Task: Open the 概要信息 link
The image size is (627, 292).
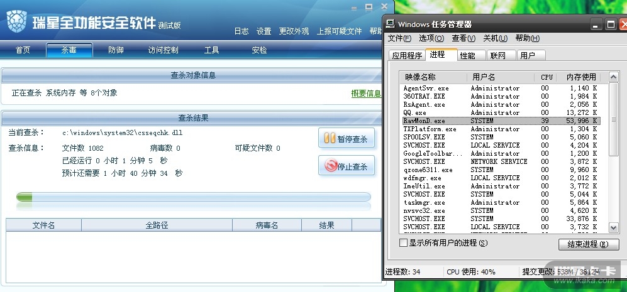Action: click(366, 94)
